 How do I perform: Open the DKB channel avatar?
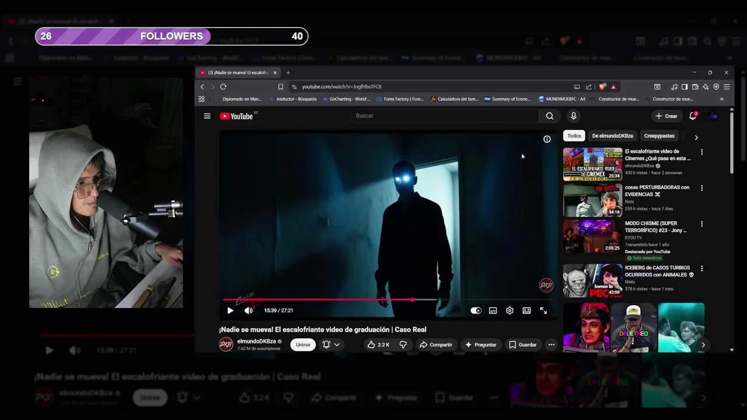(226, 345)
